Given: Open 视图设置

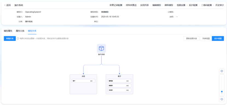Looking at the screenshot, I should (x=181, y=5).
